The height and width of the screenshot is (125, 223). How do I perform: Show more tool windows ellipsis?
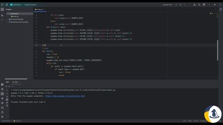pos(2,20)
